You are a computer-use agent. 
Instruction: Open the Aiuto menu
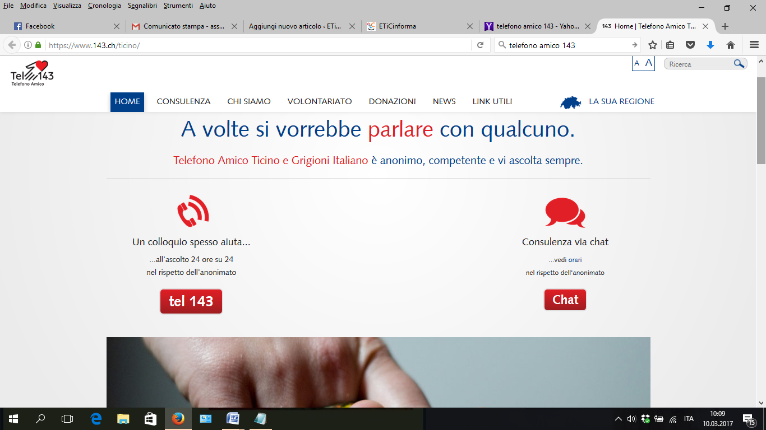coord(207,6)
